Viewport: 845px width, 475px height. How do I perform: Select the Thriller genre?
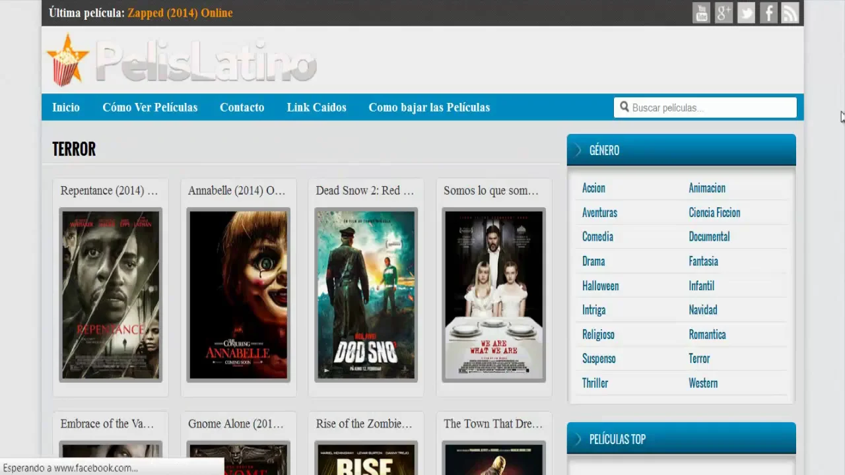pos(595,383)
